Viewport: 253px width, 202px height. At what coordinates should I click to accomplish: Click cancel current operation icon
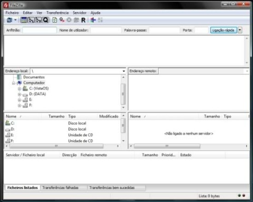tap(69, 20)
